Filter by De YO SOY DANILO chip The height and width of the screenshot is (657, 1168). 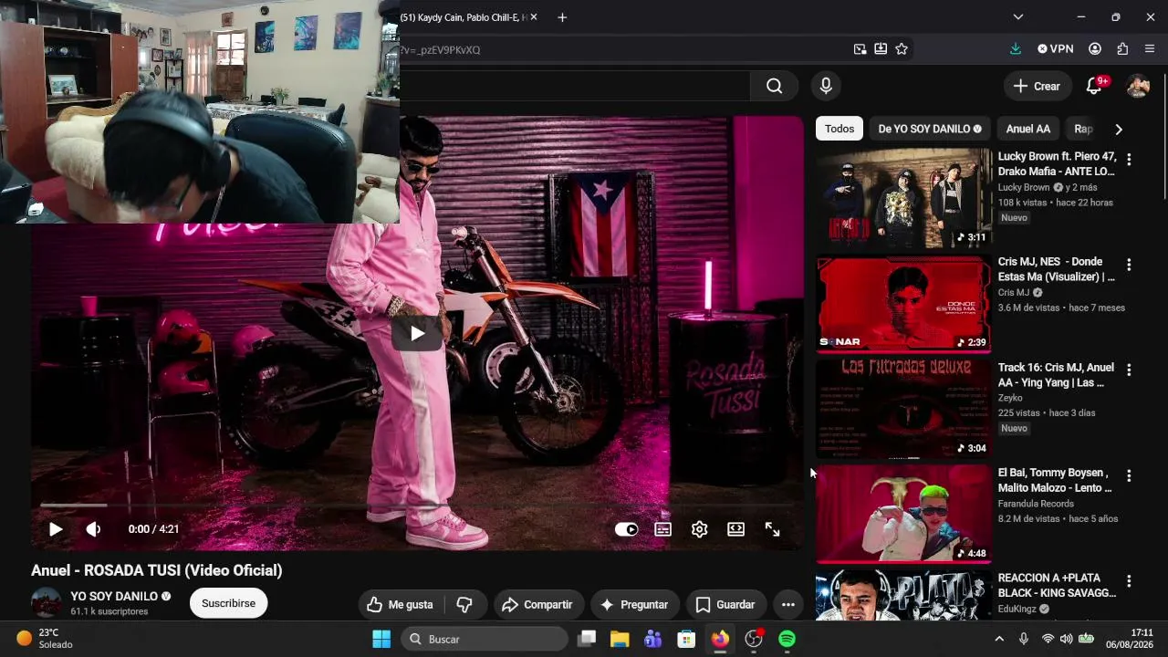[930, 129]
